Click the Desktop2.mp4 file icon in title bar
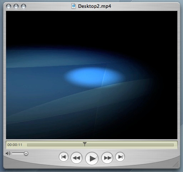This screenshot has width=183, height=172. [73, 6]
